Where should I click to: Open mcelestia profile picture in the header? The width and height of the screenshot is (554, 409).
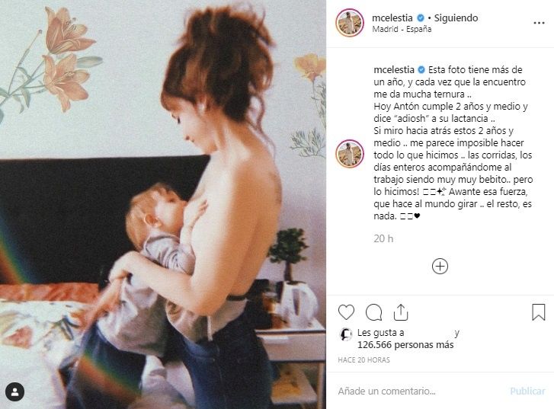tap(350, 23)
